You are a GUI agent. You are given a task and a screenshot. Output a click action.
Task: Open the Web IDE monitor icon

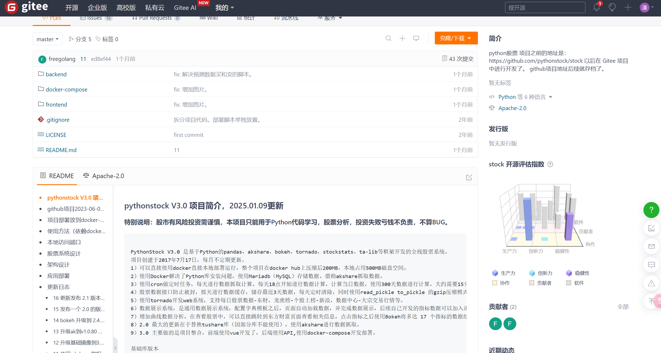click(x=416, y=39)
